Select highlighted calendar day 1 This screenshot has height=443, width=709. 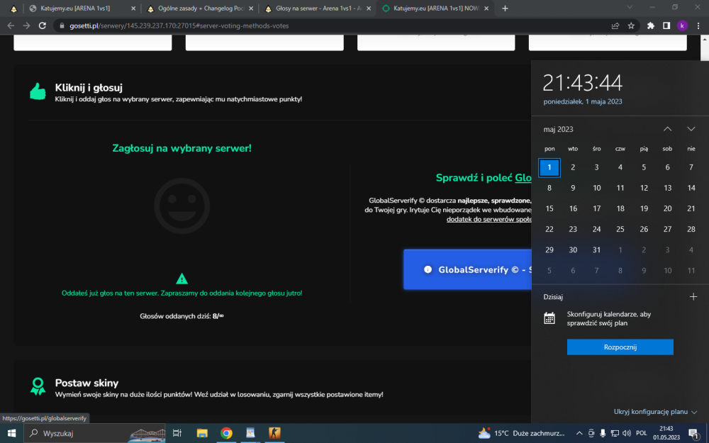(549, 167)
